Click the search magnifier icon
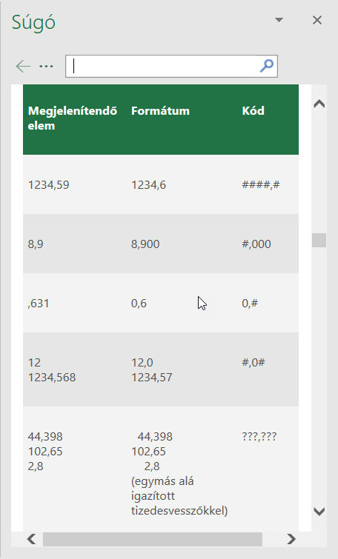 tap(267, 66)
